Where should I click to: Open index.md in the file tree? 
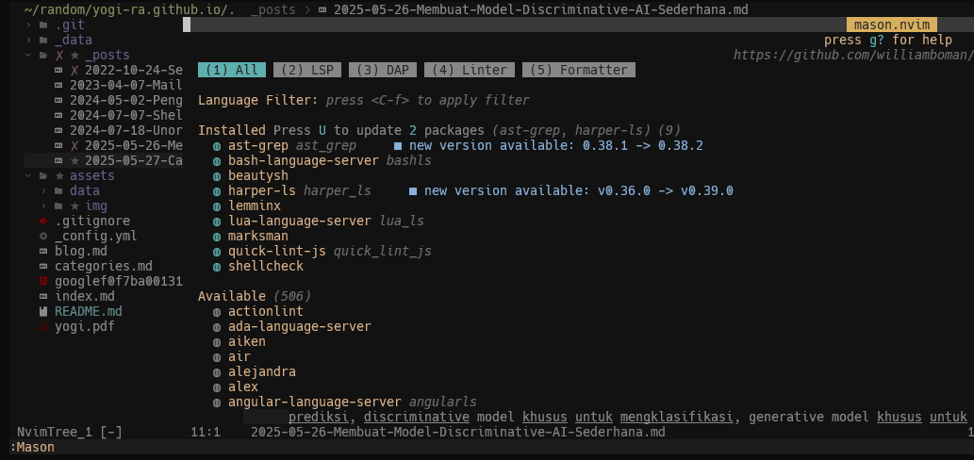[84, 296]
